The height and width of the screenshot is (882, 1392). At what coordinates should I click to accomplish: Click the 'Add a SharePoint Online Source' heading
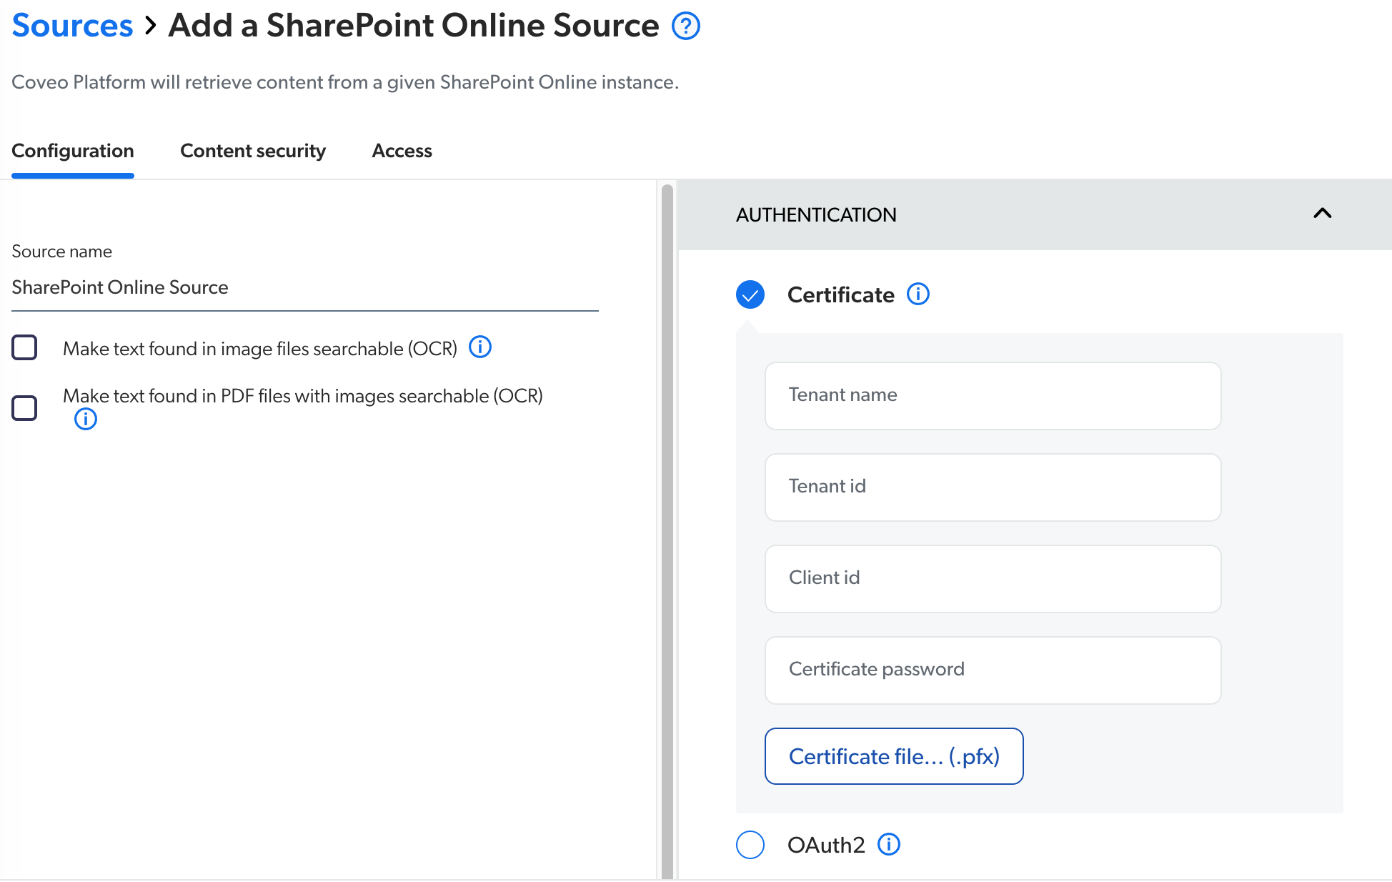[414, 26]
